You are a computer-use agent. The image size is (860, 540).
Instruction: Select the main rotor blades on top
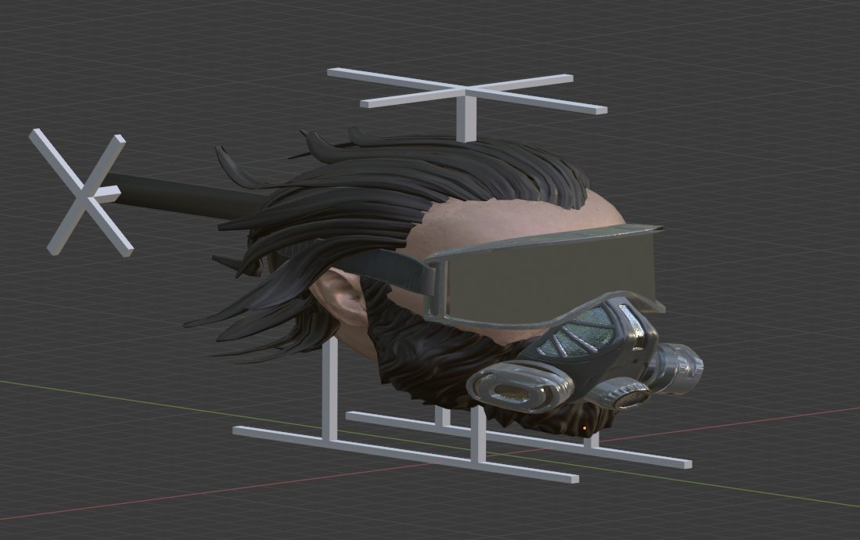coord(466,91)
